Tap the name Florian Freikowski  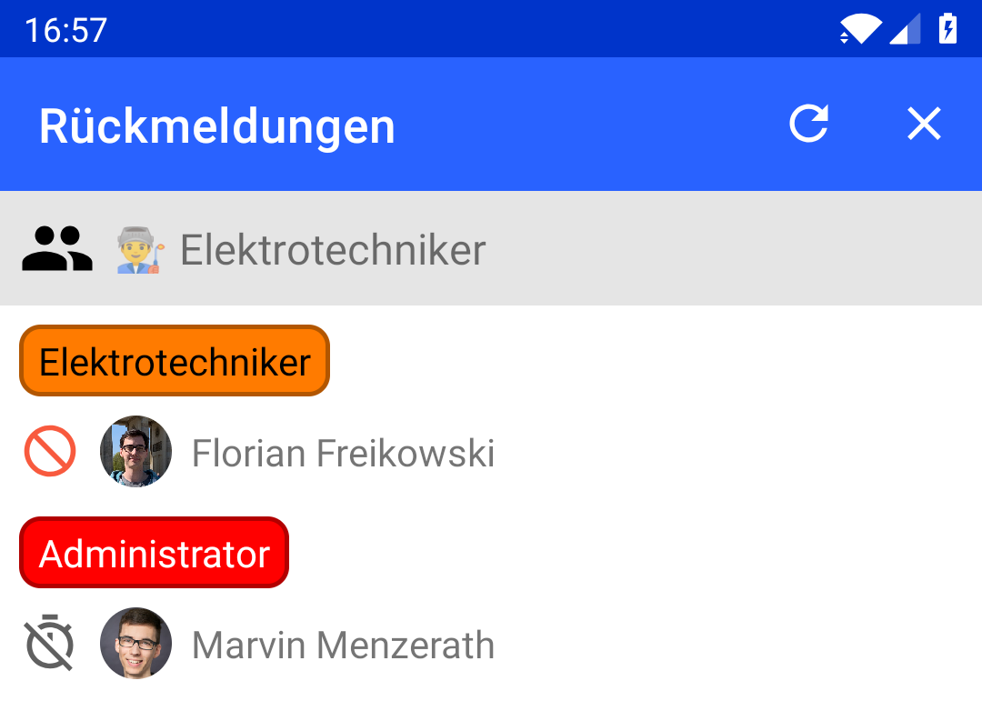click(343, 453)
